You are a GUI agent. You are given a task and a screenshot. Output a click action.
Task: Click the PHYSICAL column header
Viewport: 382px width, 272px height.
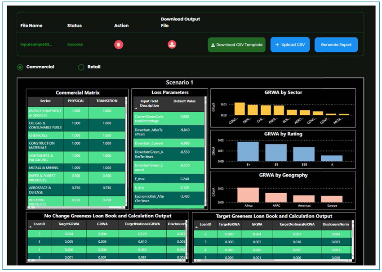coord(76,101)
